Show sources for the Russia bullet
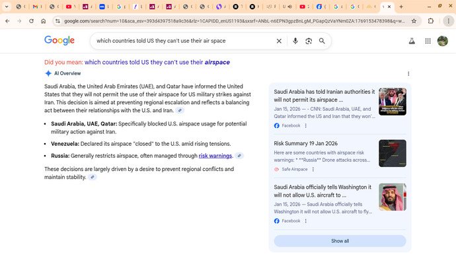 (239, 156)
